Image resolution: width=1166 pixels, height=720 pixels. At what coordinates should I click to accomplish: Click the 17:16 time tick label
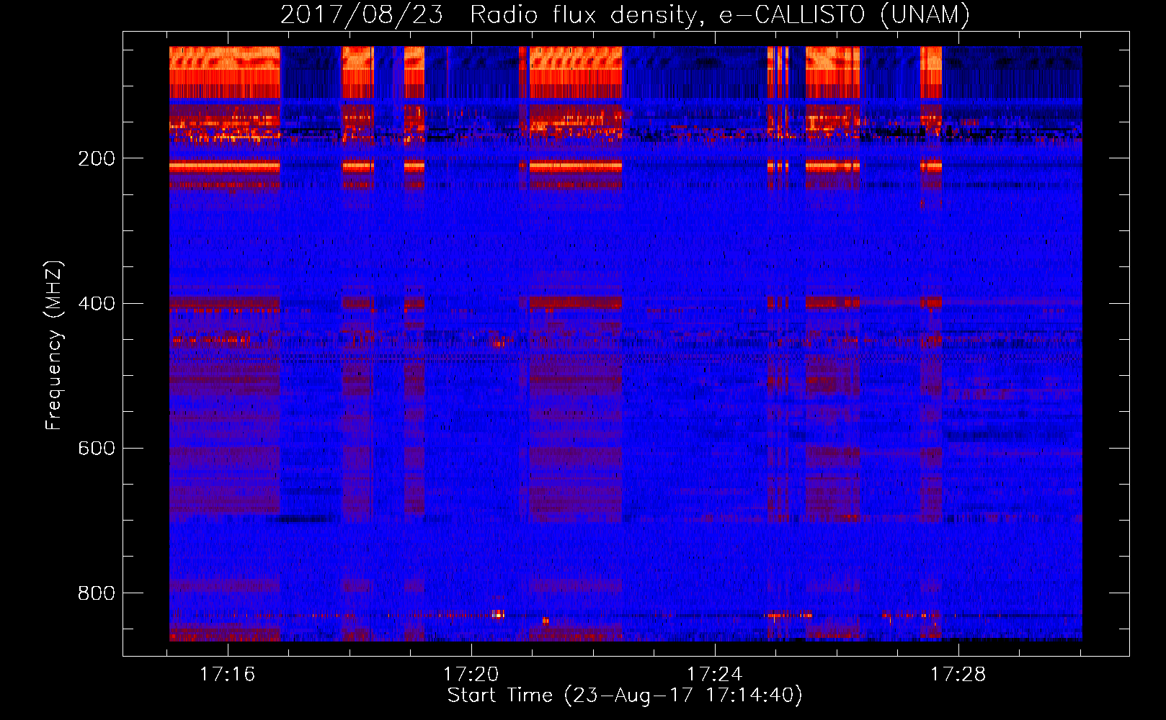tap(228, 675)
